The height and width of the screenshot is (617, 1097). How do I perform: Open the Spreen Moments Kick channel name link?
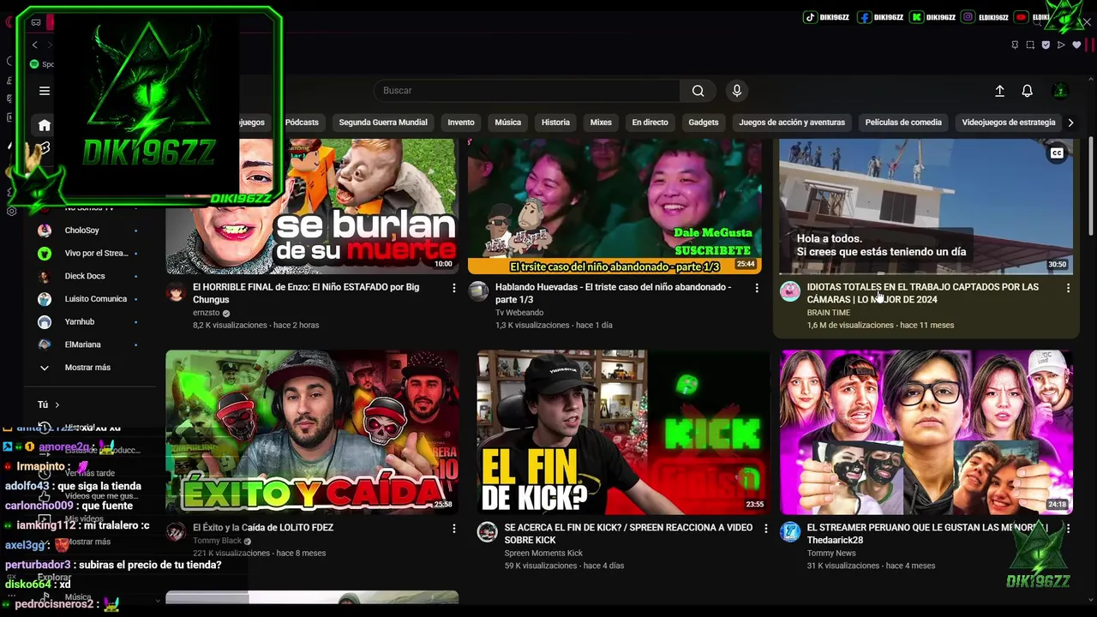[x=543, y=554]
